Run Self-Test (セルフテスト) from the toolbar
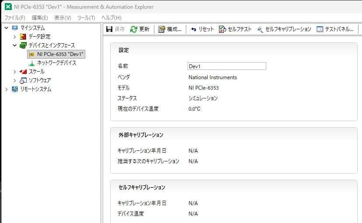Viewport: 362px width, 223px height. pyautogui.click(x=222, y=29)
